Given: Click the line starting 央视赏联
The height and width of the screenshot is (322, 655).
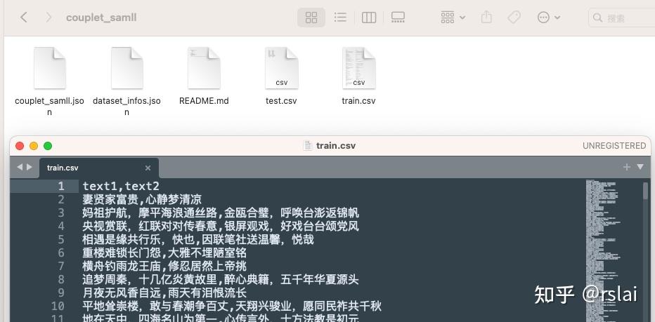Looking at the screenshot, I should pyautogui.click(x=221, y=226).
